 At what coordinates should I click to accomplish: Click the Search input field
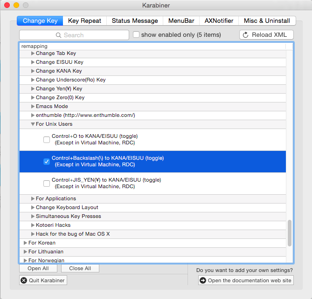point(74,35)
